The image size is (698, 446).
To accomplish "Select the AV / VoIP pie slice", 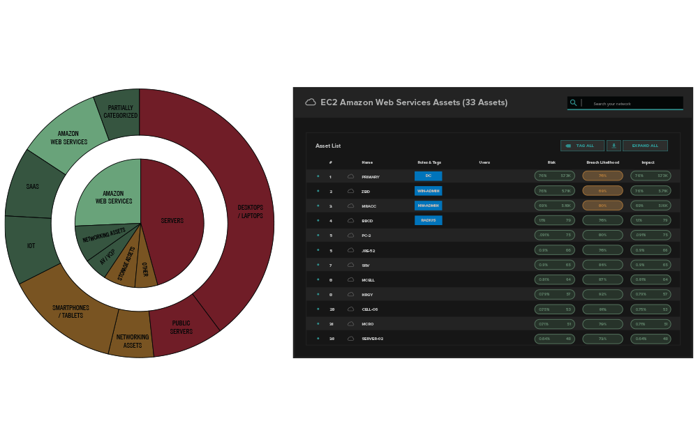I will coord(108,256).
